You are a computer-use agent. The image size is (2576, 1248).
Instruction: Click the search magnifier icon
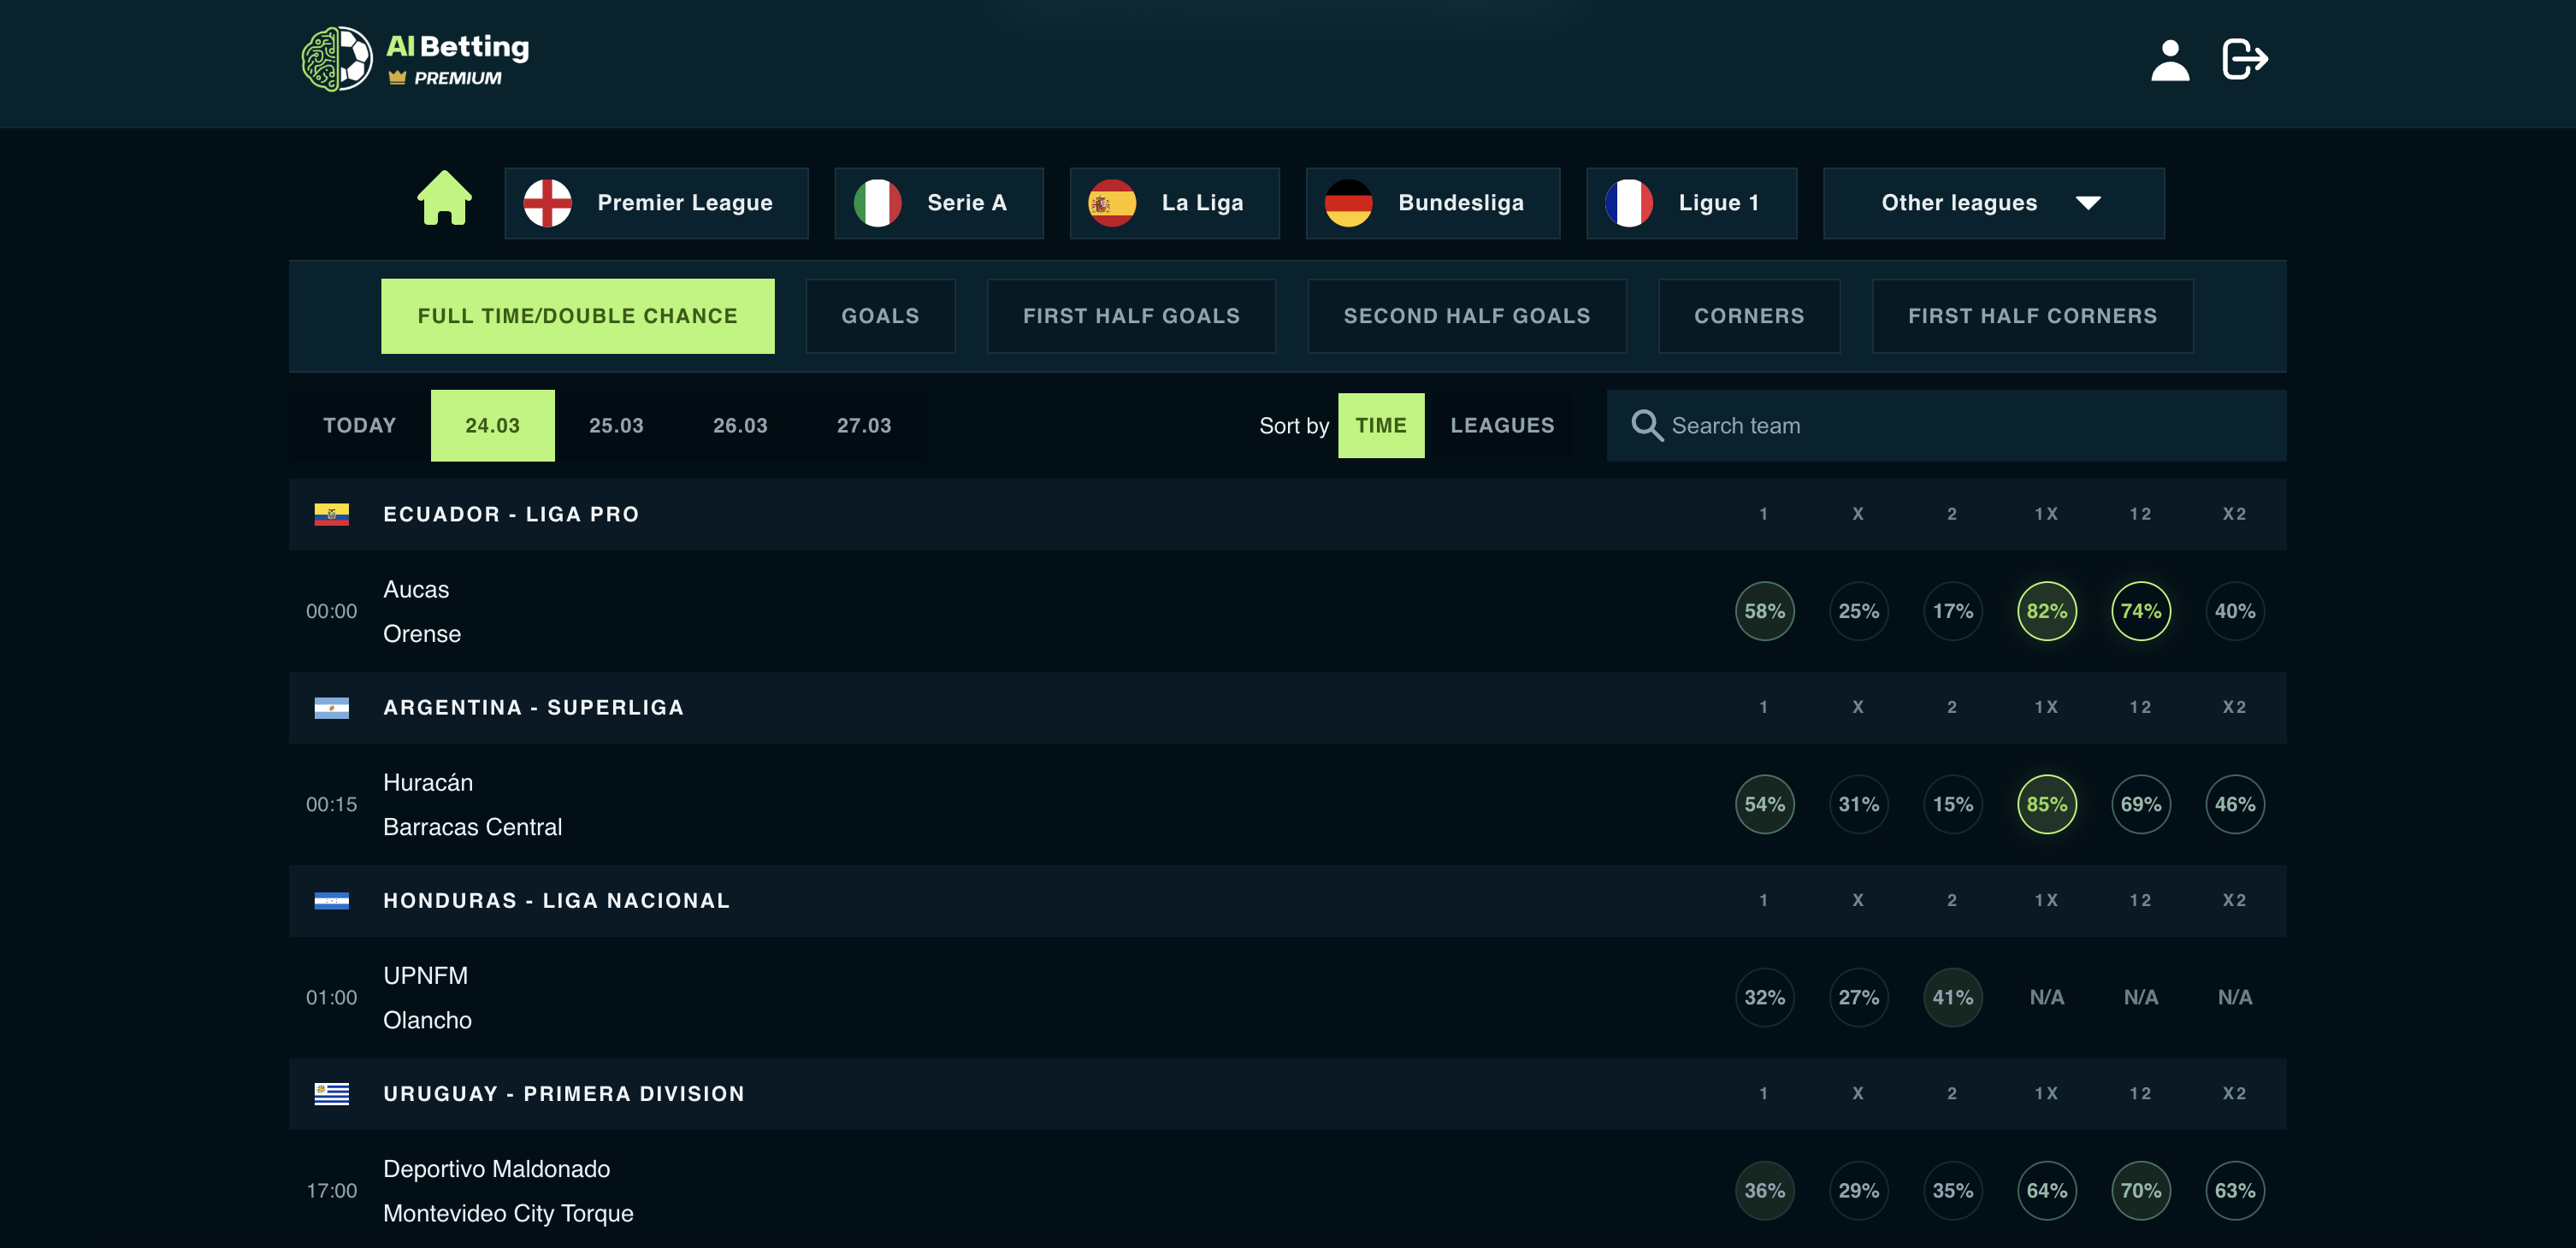[x=1646, y=426]
